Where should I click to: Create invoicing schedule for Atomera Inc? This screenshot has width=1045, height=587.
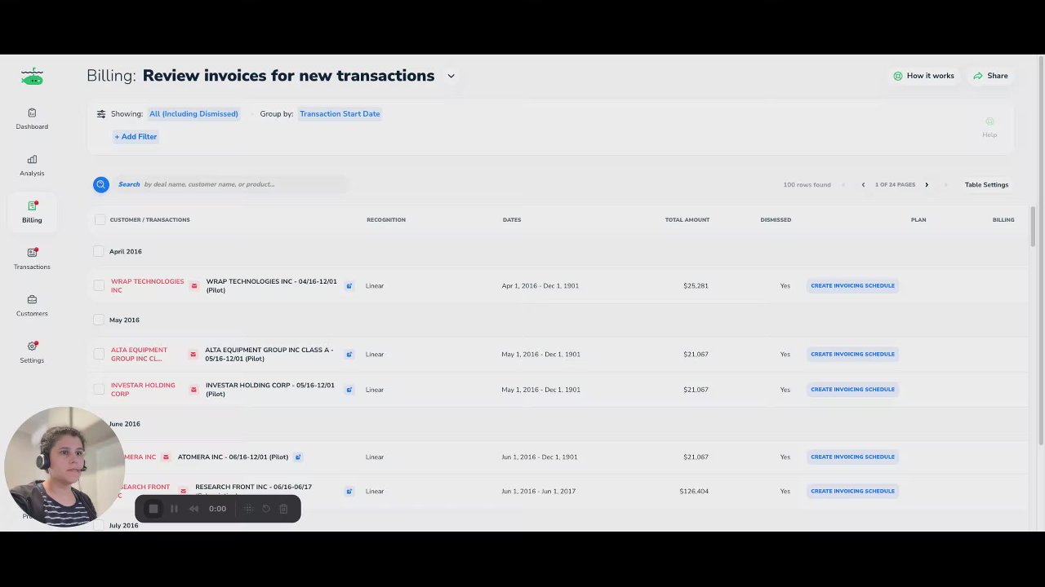[x=852, y=457]
